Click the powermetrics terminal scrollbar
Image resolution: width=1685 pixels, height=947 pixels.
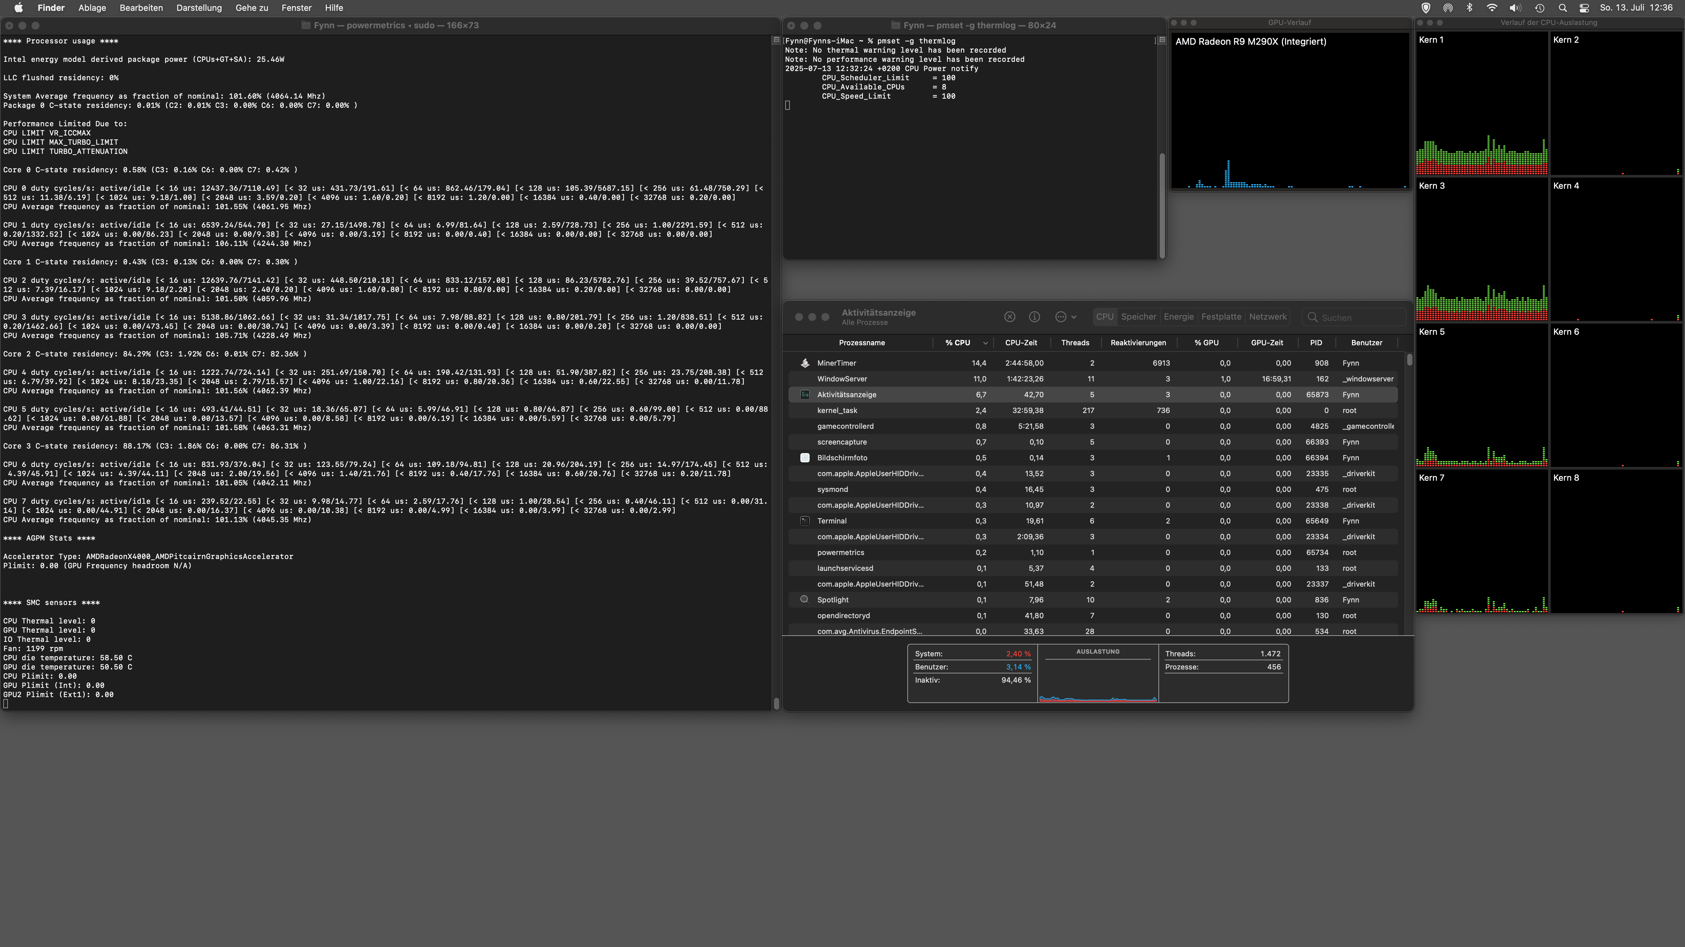click(776, 703)
